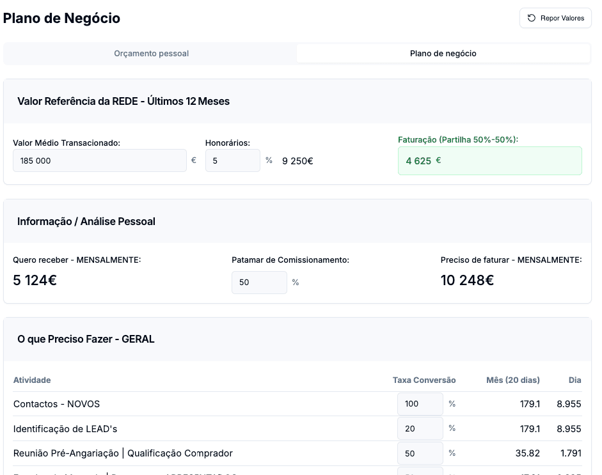Click the Preciso de faturar value 10 248€

coord(467,280)
